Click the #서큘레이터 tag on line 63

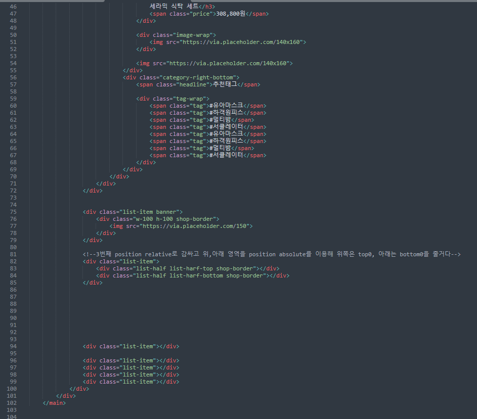[x=226, y=127]
